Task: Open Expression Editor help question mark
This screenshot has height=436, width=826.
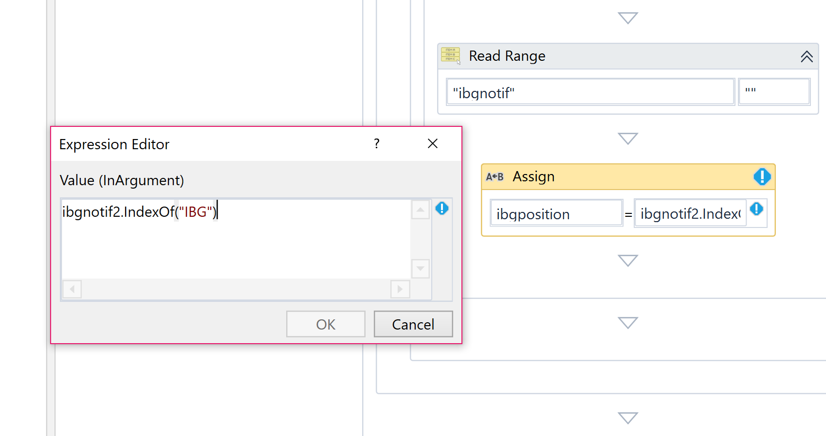Action: point(377,144)
